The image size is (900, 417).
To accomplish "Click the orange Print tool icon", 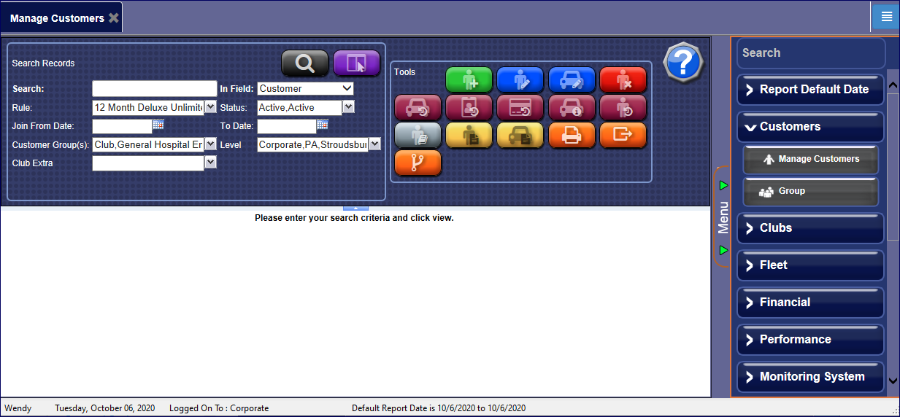I will pyautogui.click(x=572, y=135).
